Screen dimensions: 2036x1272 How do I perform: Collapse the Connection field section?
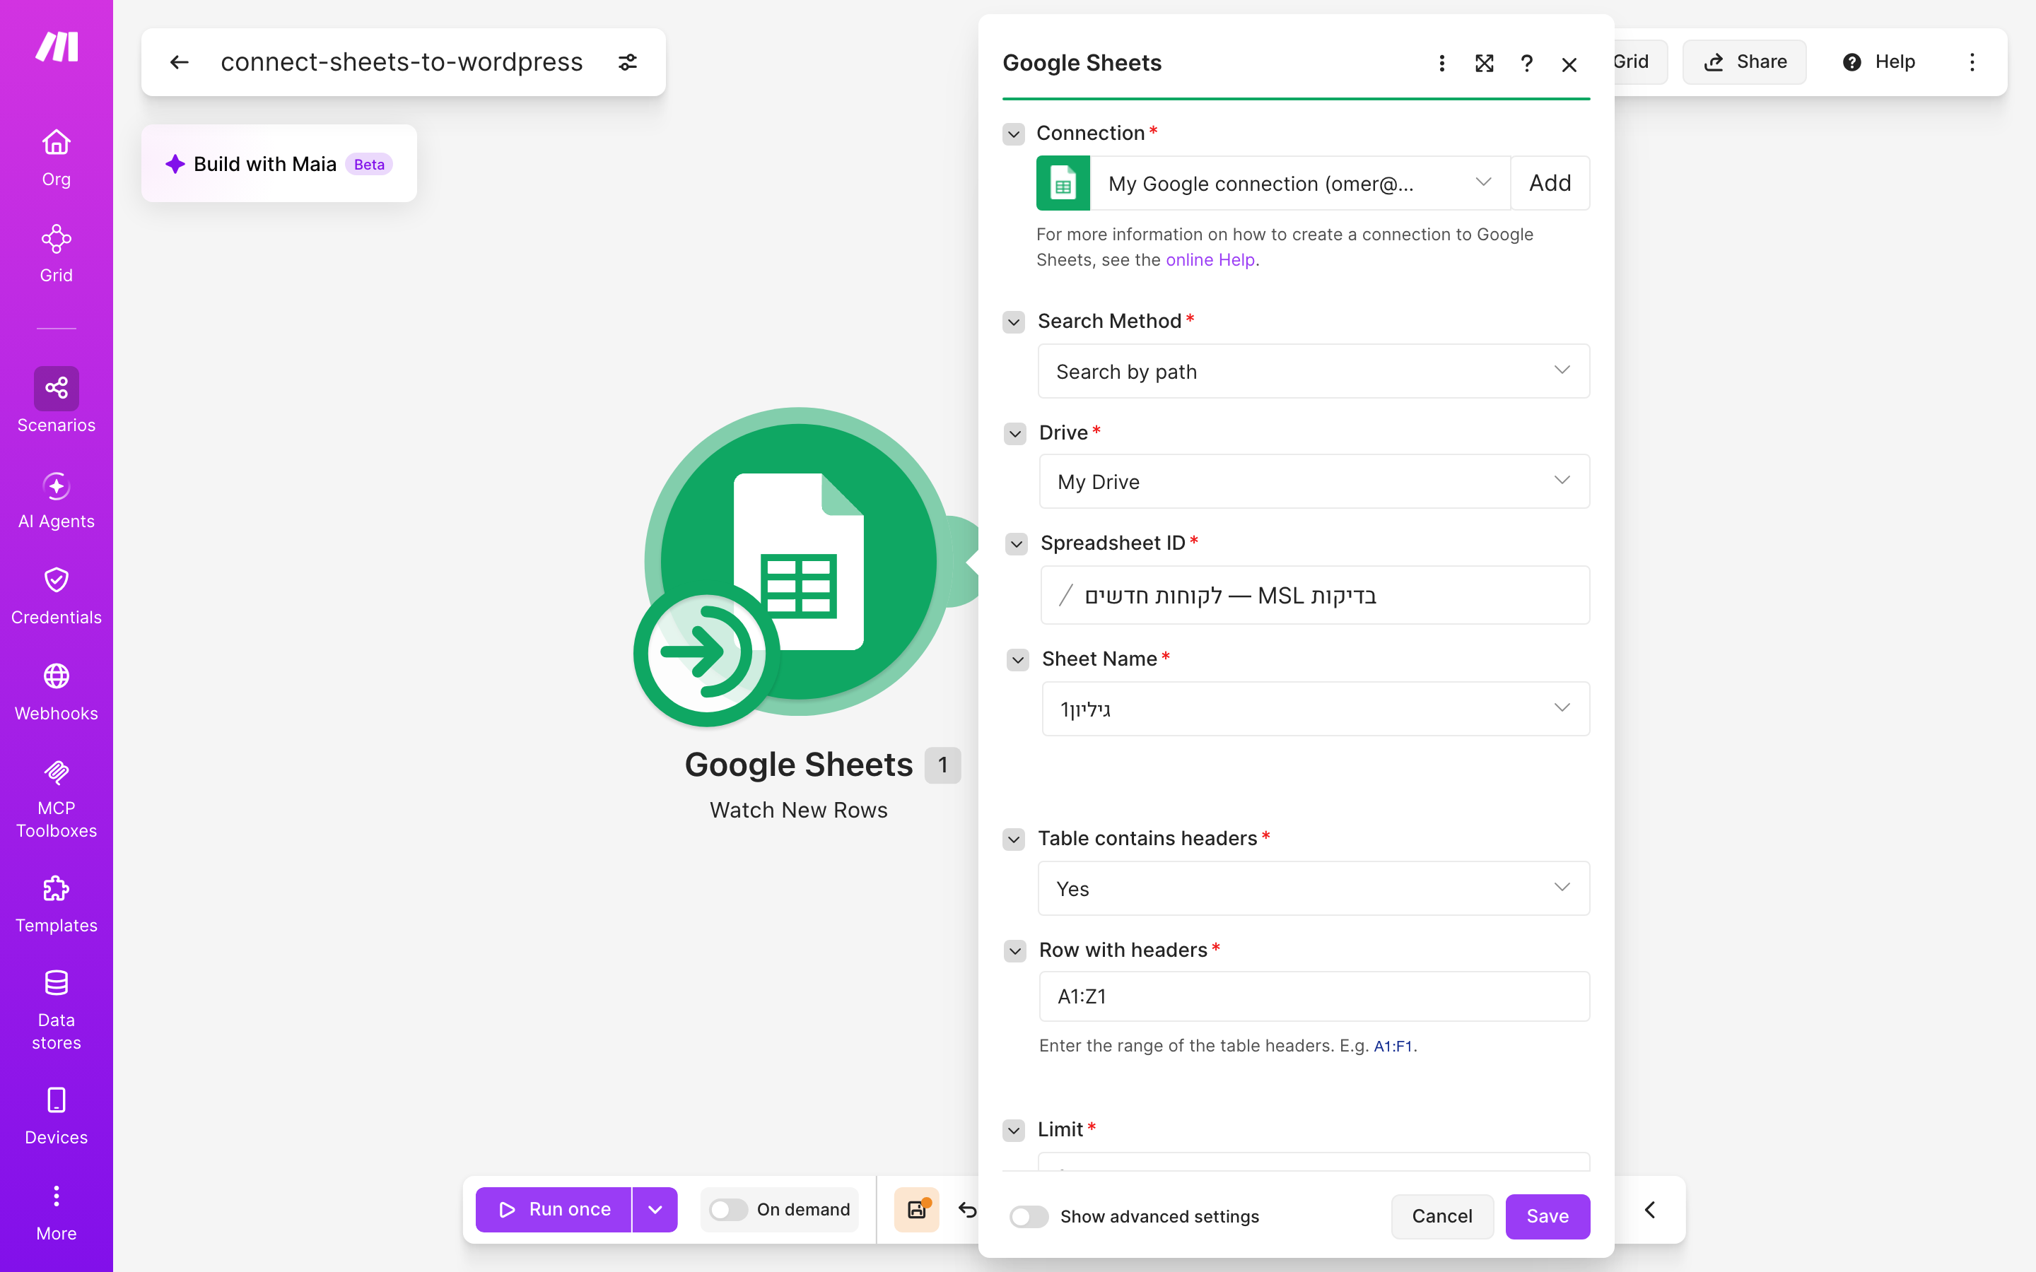pyautogui.click(x=1014, y=134)
